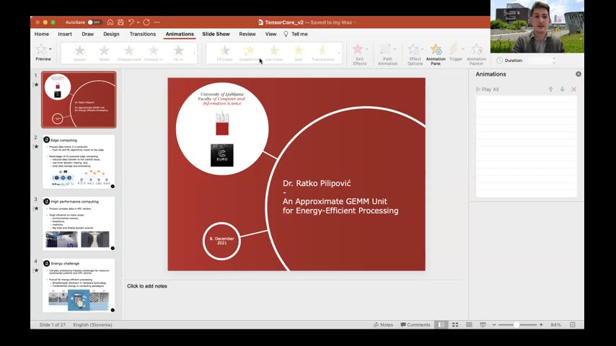Open the Home ribbon tab
616x346 pixels.
(42, 34)
